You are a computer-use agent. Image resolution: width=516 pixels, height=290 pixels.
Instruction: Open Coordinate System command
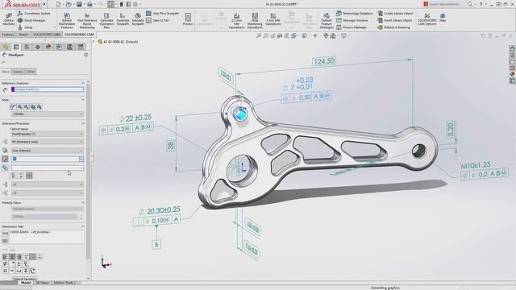point(34,14)
